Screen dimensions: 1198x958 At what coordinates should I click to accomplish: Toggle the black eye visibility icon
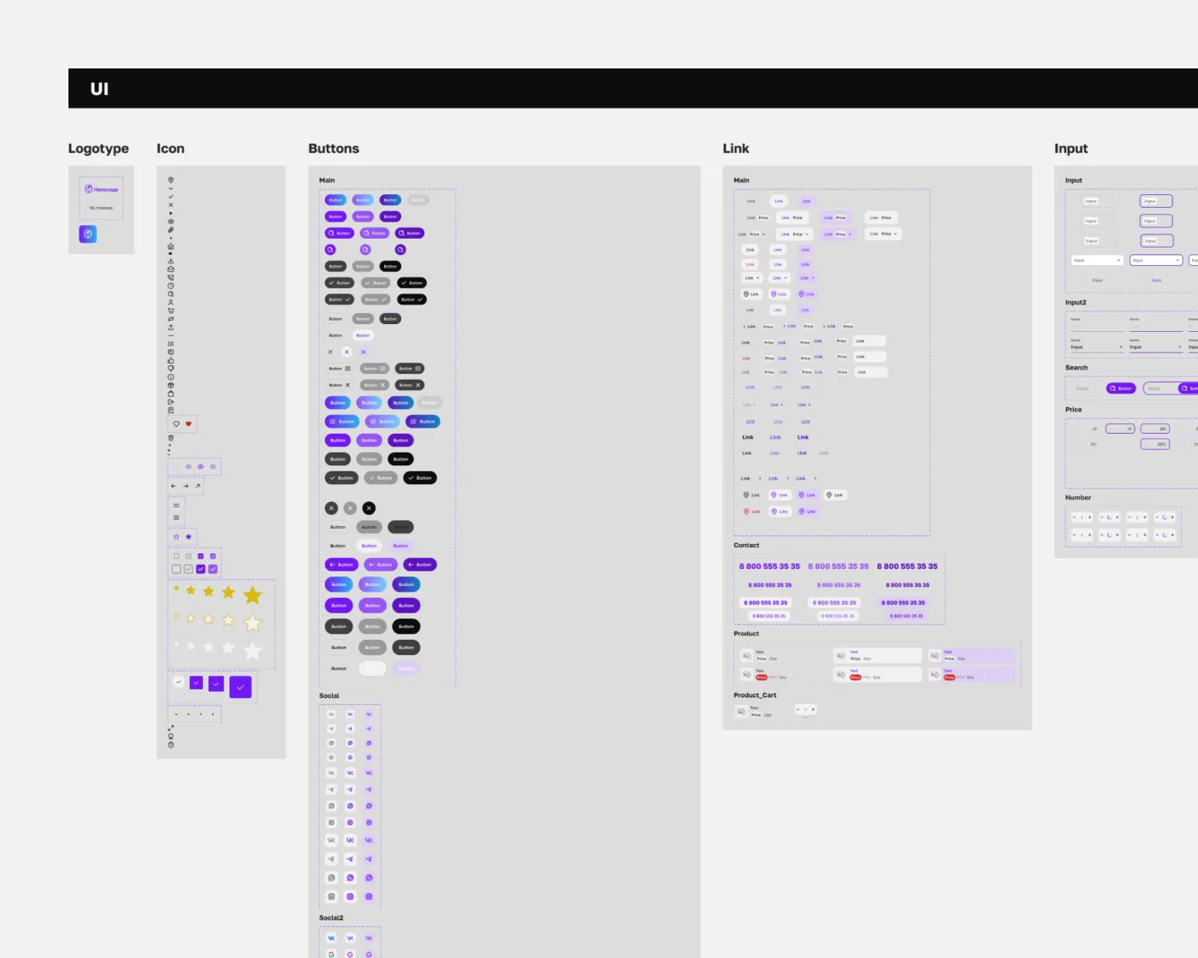point(171,222)
